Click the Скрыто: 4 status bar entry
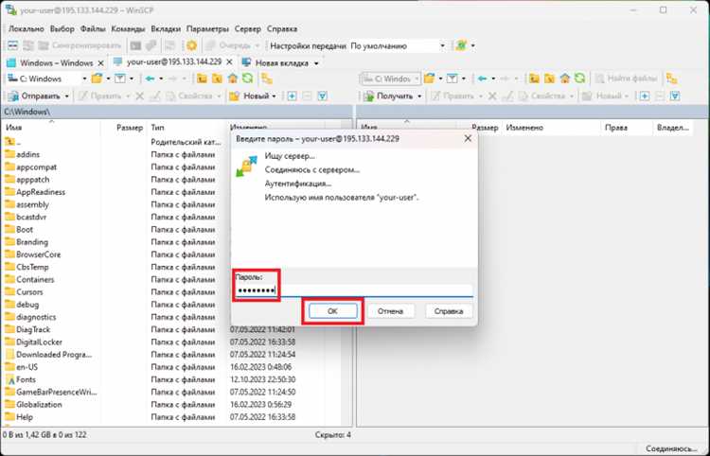The image size is (710, 456). coord(333,435)
